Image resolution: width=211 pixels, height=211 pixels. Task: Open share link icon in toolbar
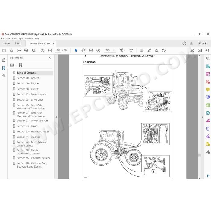tap(192, 50)
